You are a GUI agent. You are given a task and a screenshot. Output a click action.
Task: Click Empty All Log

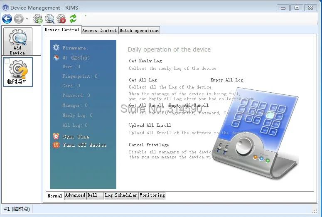tap(227, 80)
